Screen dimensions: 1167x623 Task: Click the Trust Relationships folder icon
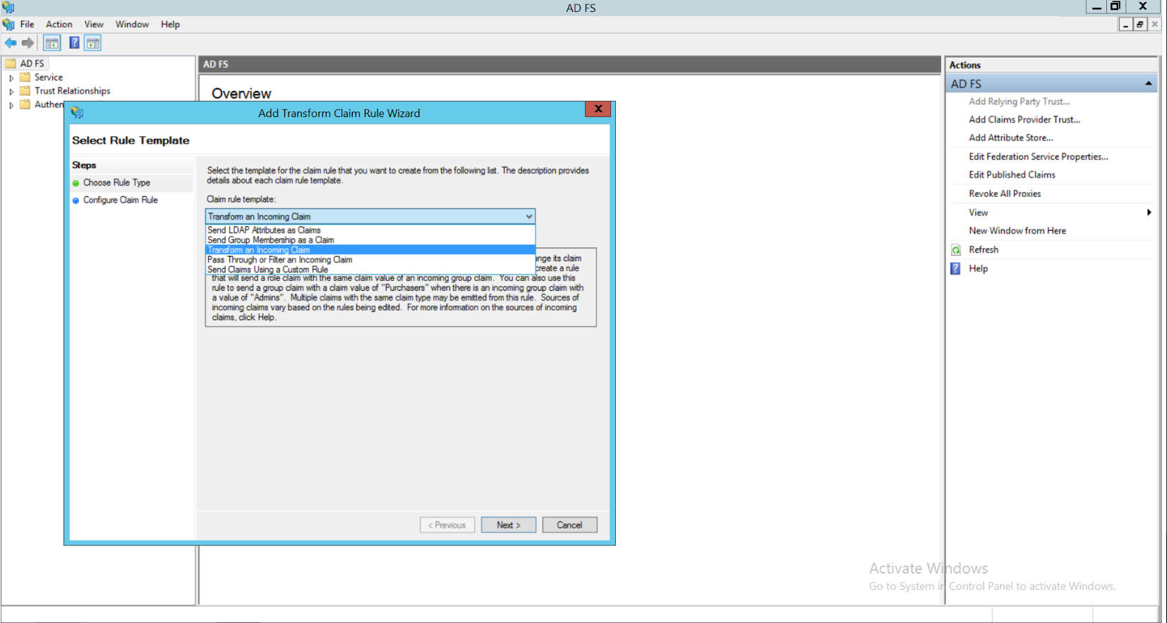pyautogui.click(x=25, y=90)
